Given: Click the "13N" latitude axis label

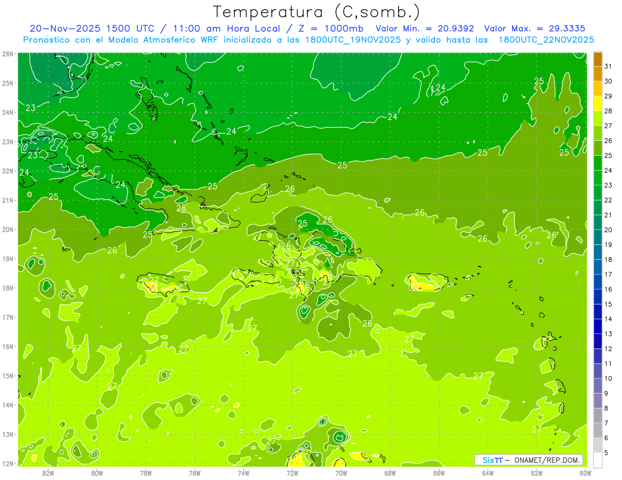Looking at the screenshot, I should tap(8, 434).
